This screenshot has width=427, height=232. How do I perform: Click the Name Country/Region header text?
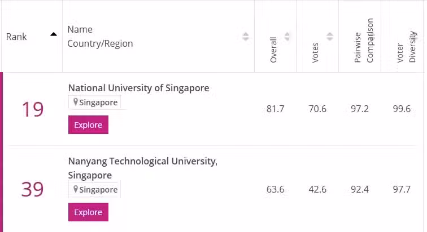[x=100, y=37]
